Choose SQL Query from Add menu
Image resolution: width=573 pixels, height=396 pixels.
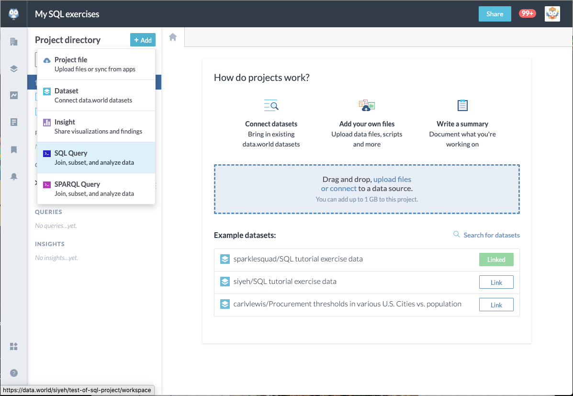point(96,158)
